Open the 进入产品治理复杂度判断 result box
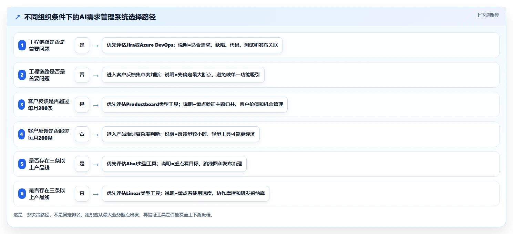This screenshot has height=234, width=513. coord(181,134)
